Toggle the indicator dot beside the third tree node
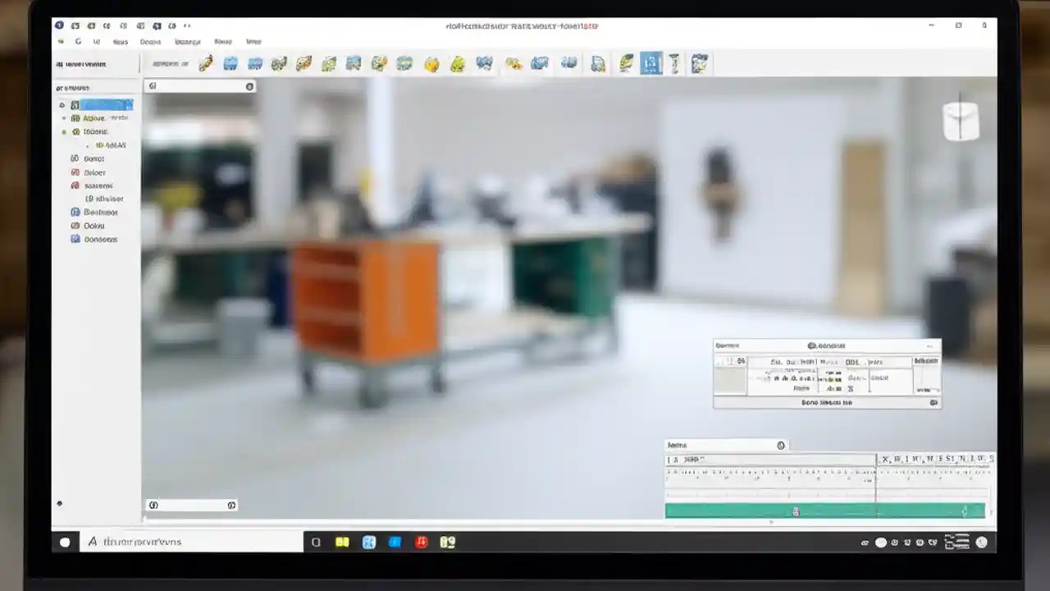The width and height of the screenshot is (1050, 591). click(x=63, y=131)
